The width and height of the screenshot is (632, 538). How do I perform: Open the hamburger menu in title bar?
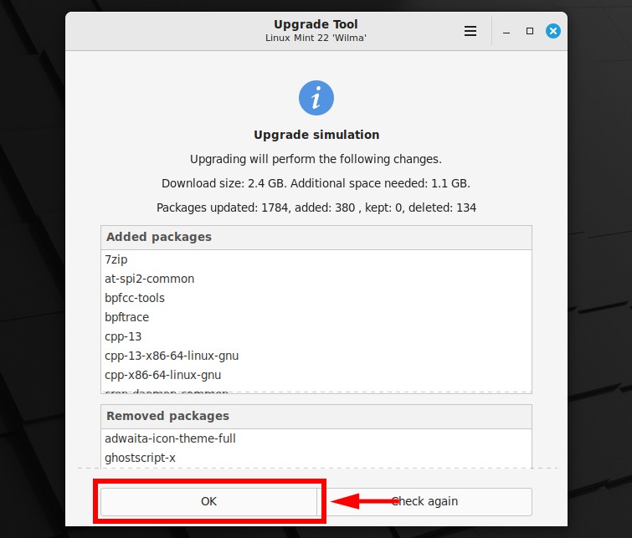point(470,31)
